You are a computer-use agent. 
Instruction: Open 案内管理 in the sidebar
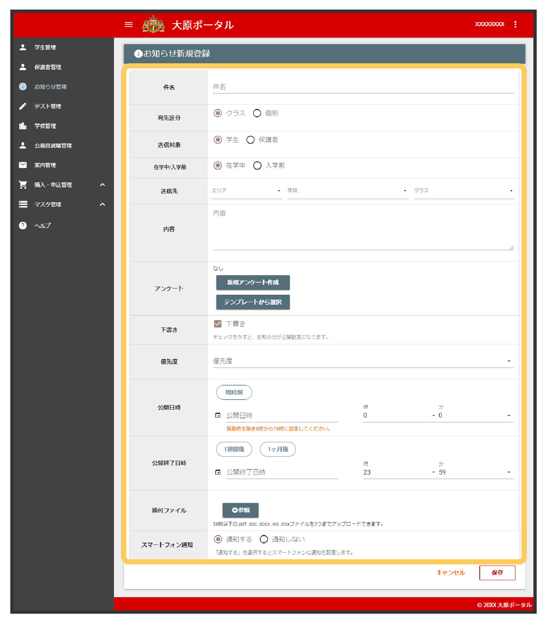coord(45,165)
